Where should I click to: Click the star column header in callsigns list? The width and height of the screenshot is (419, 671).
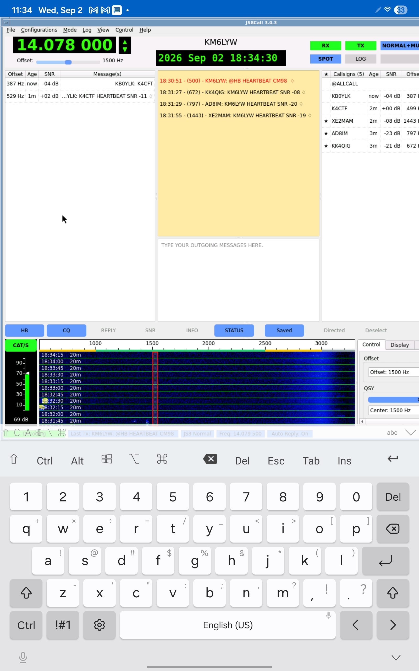(326, 74)
